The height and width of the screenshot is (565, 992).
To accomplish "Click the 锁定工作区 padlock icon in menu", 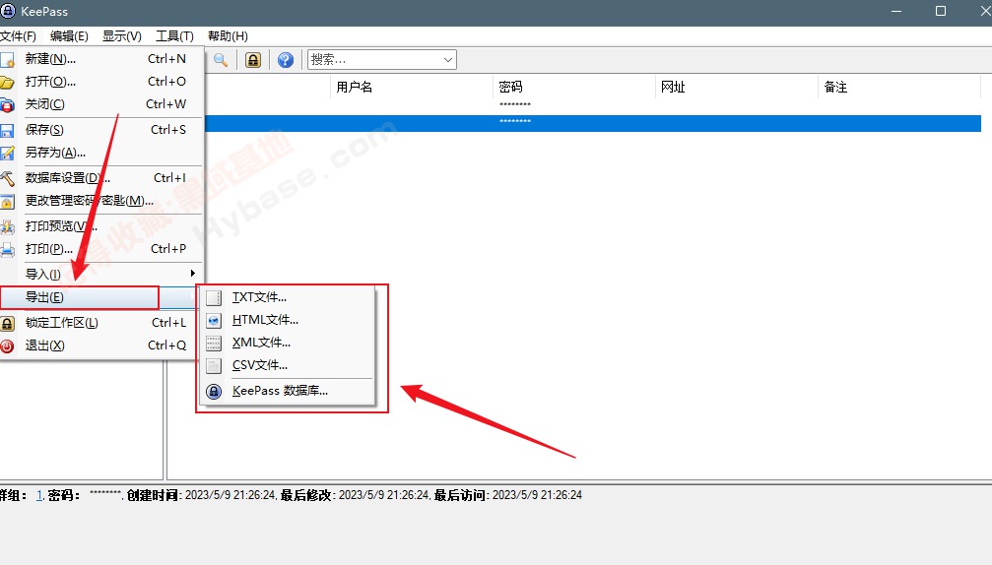I will (7, 324).
